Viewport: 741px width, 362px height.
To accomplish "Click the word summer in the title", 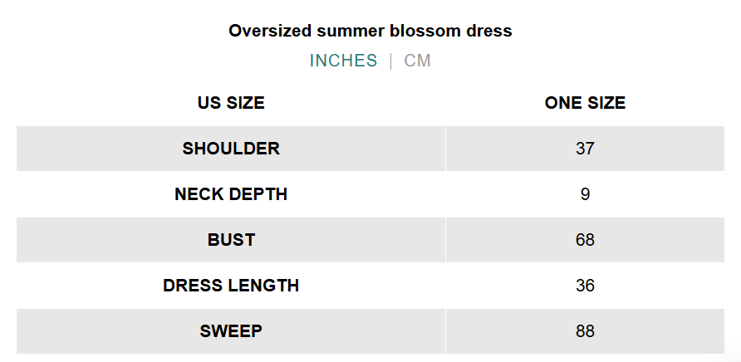I will (351, 31).
